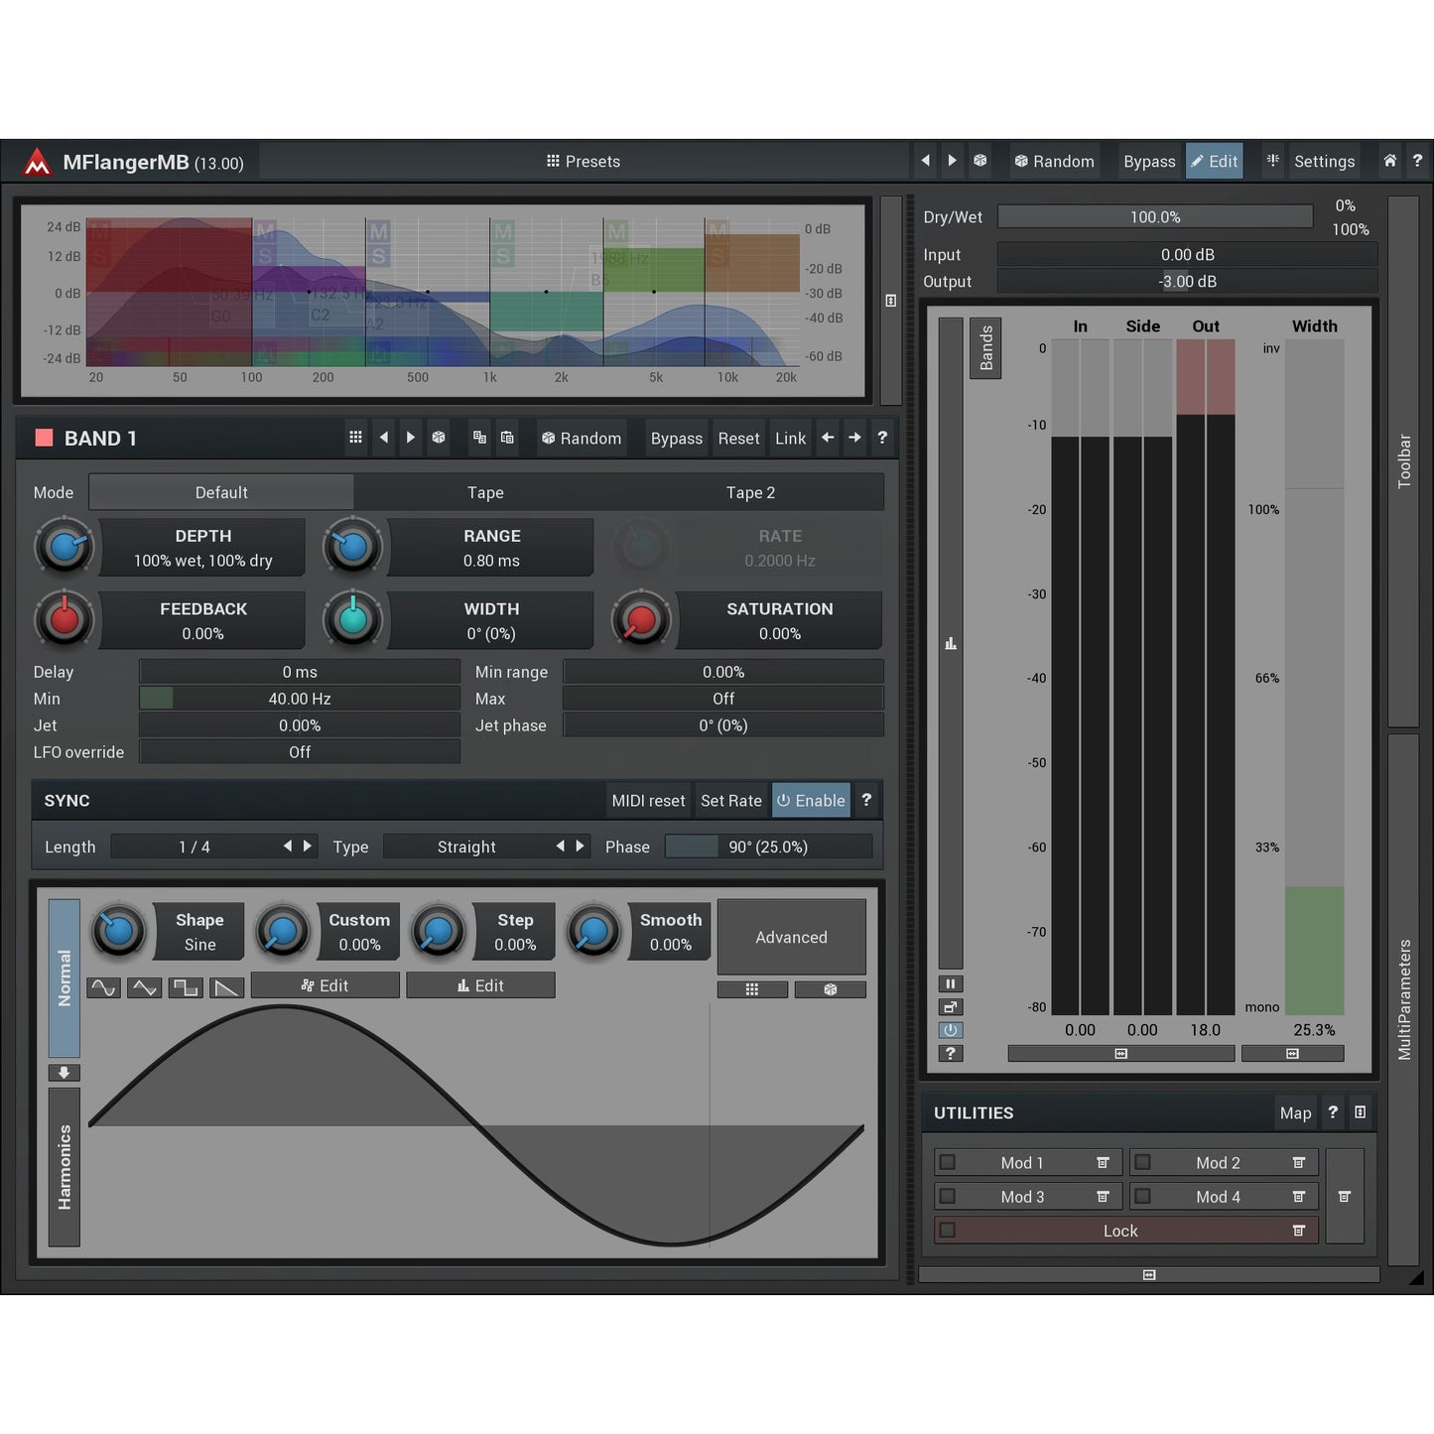Click the Band 1 copy icon
The image size is (1434, 1434).
pos(479,438)
